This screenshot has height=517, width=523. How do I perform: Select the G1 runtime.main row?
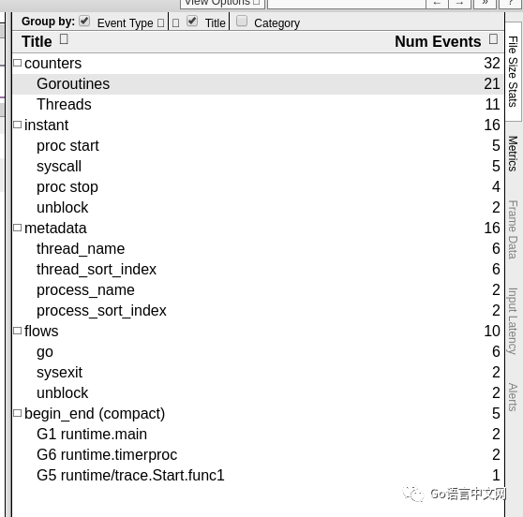coord(258,434)
